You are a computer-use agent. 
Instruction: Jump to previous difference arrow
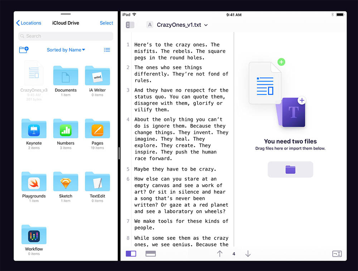(220, 254)
